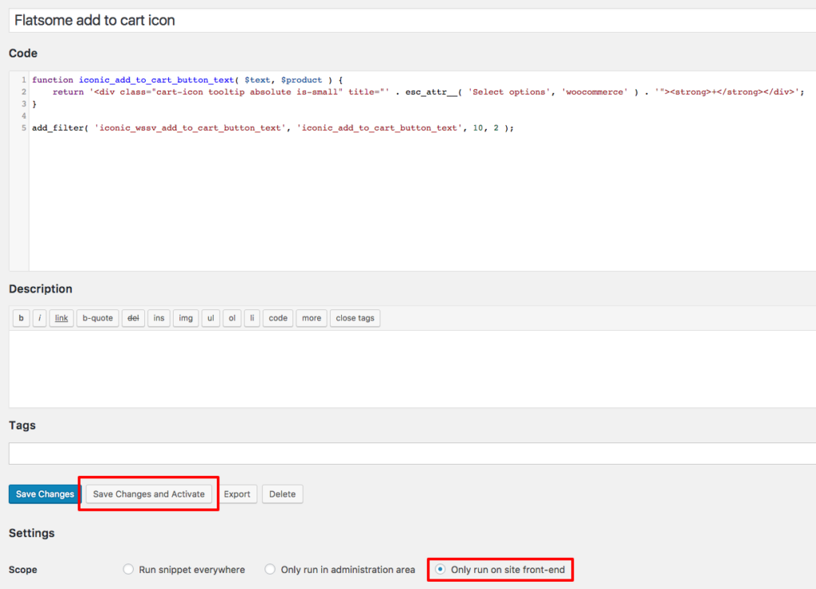Activate the snippet via Save Changes and Activate
816x589 pixels.
(x=147, y=494)
